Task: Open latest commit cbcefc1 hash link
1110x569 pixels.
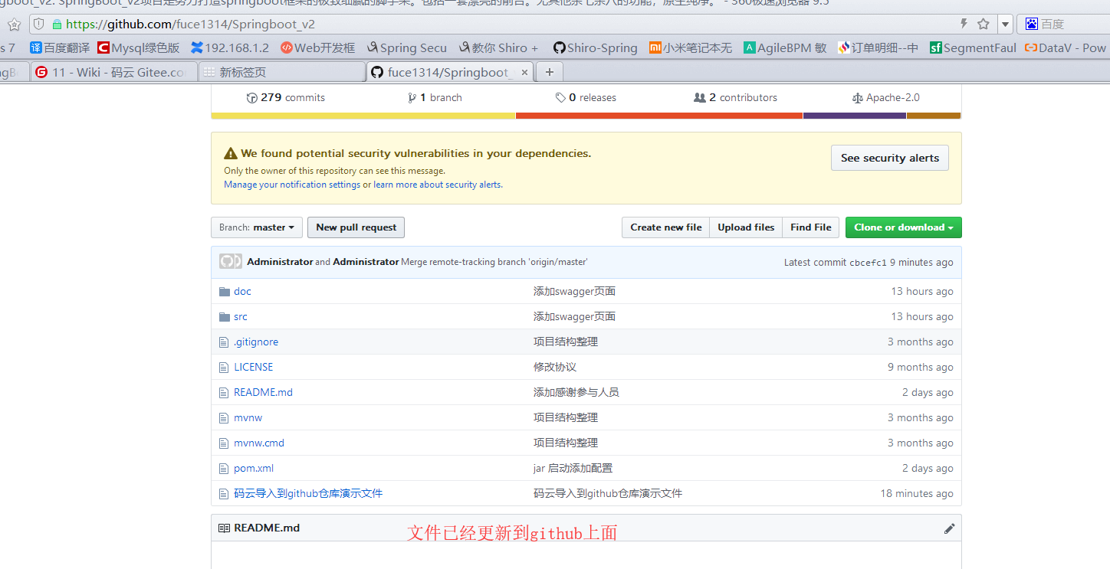Action: (868, 262)
